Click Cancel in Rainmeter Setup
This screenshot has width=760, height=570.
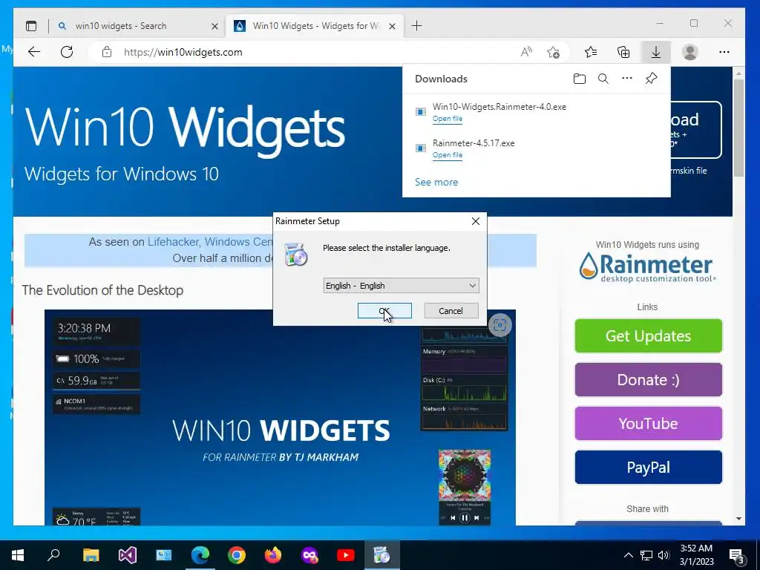(451, 311)
